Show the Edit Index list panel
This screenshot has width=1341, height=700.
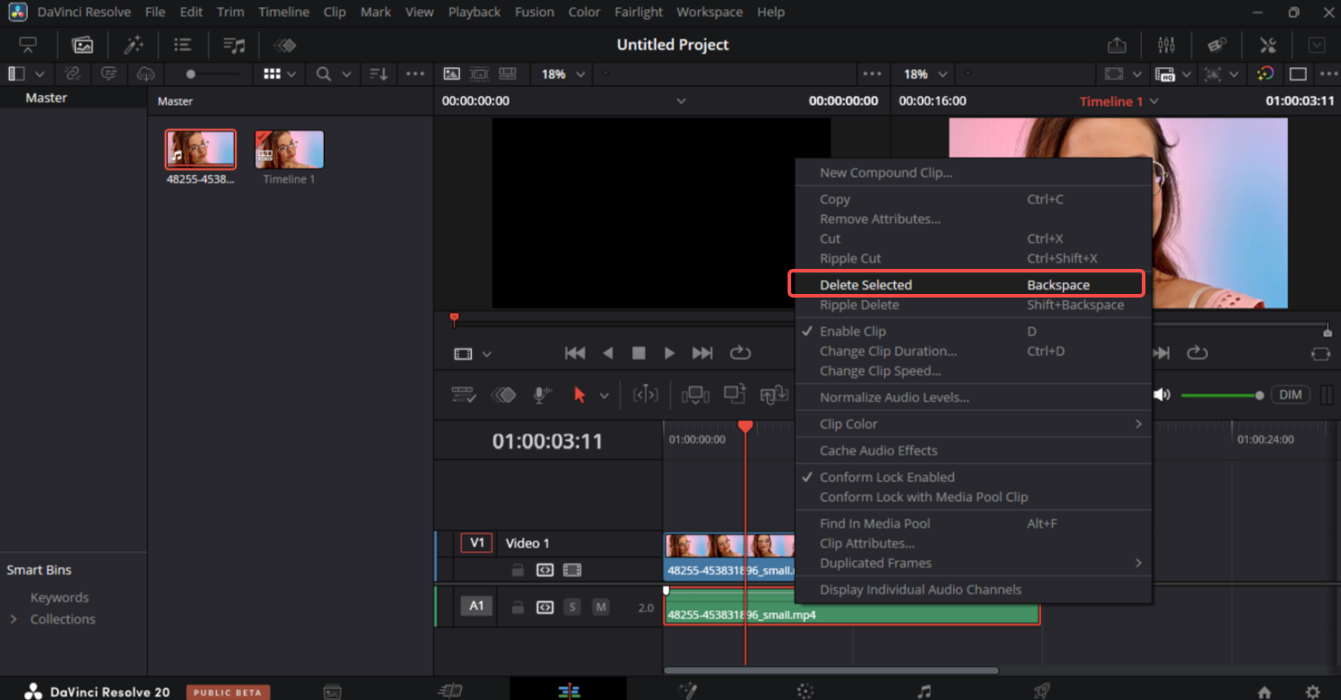pos(183,45)
